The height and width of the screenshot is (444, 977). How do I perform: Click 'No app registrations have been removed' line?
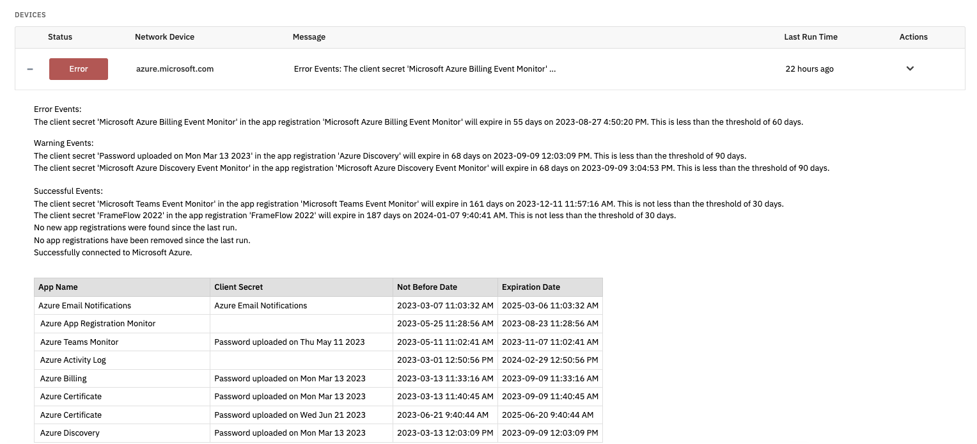[x=142, y=241]
